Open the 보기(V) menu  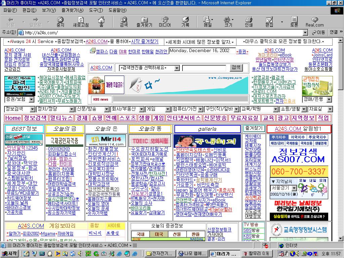click(49, 10)
